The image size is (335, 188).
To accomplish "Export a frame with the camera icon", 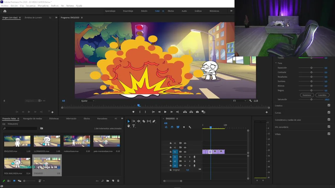I will [x=197, y=112].
